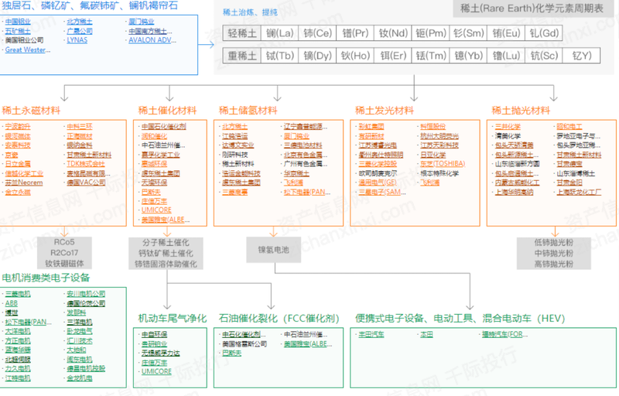Image resolution: width=619 pixels, height=396 pixels.
Task: Open the TDK株式会社 link
Action: (x=86, y=164)
